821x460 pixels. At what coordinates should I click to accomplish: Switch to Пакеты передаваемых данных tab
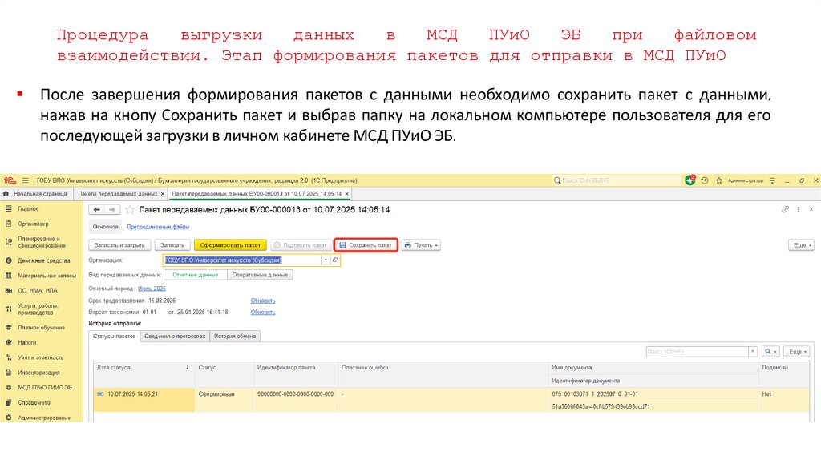[x=118, y=194]
